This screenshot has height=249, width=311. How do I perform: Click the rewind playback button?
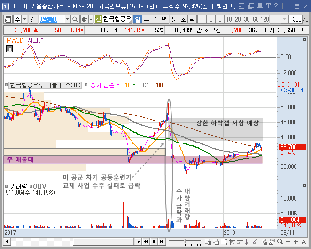[146, 241]
